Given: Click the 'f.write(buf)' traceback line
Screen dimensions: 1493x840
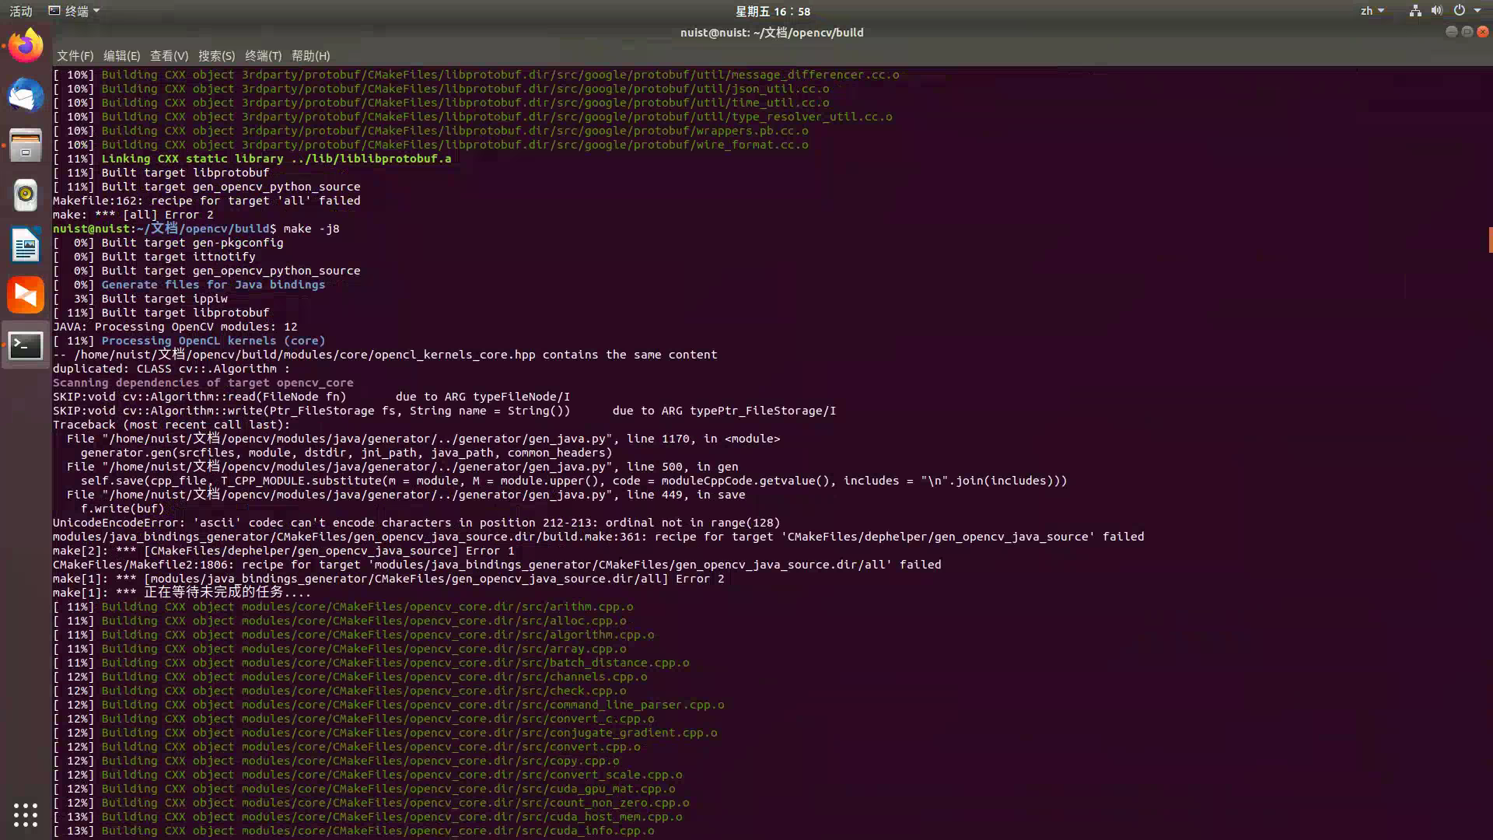Looking at the screenshot, I should tap(122, 509).
